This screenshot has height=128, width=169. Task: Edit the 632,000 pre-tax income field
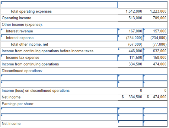pos(155,51)
